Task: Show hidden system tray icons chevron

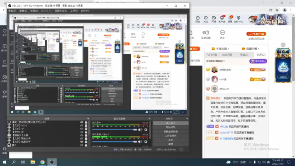Action: pos(250,162)
